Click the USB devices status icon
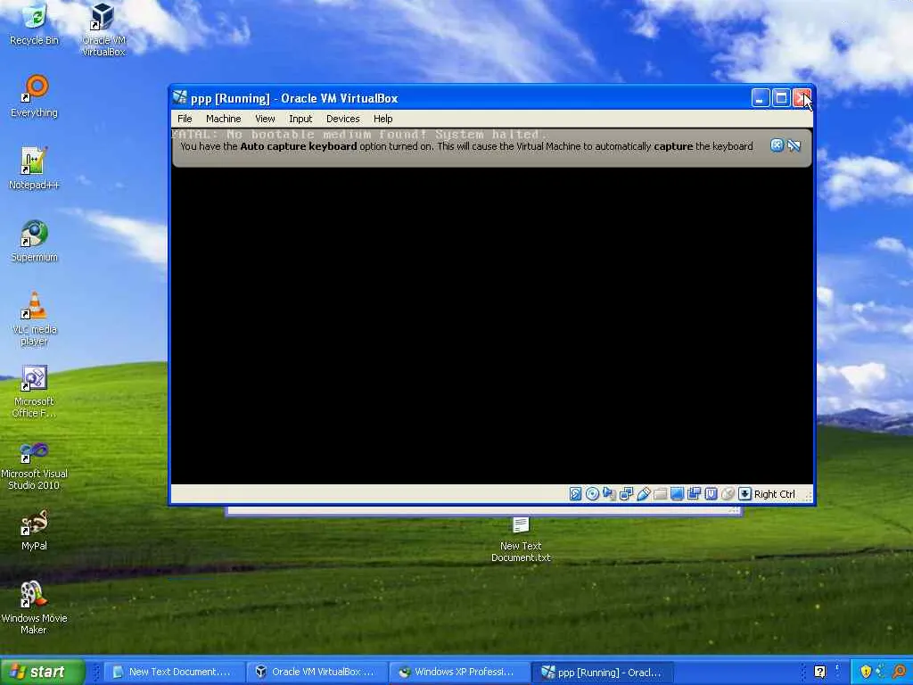 point(644,494)
